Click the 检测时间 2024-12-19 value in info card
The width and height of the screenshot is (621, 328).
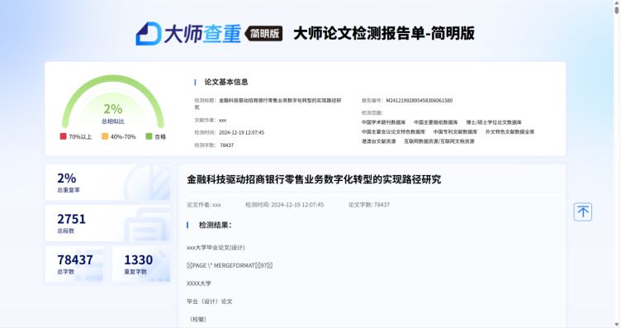[x=242, y=133]
